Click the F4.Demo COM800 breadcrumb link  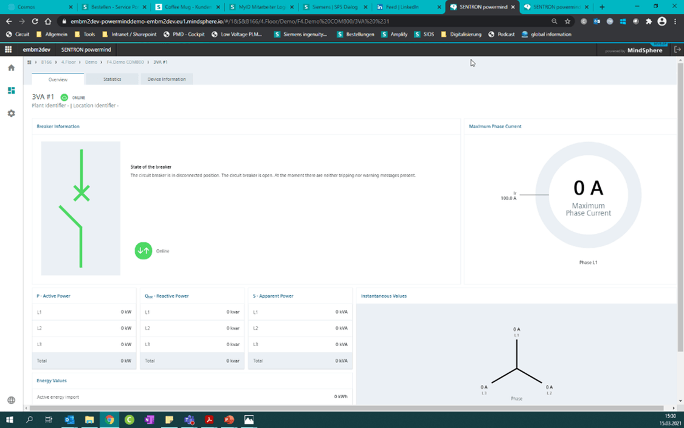[125, 63]
